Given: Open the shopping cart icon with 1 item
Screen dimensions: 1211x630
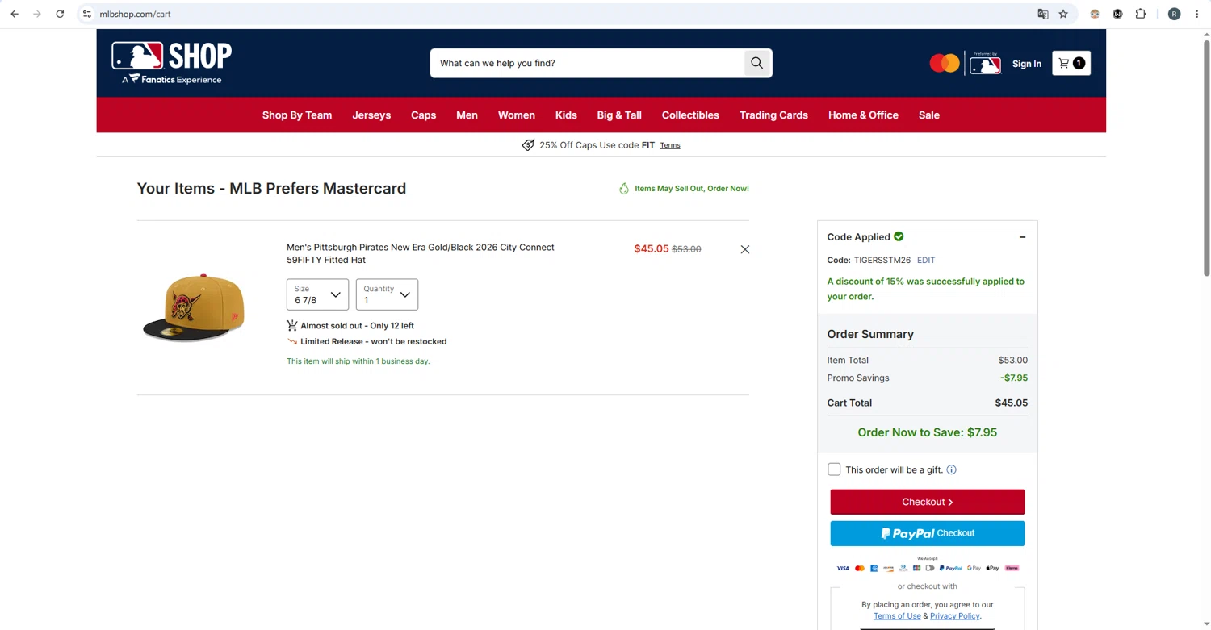Looking at the screenshot, I should point(1071,63).
